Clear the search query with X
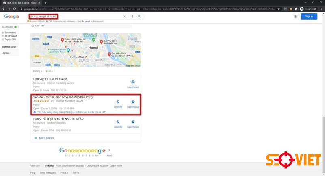This screenshot has height=176, width=325. (x=125, y=17)
